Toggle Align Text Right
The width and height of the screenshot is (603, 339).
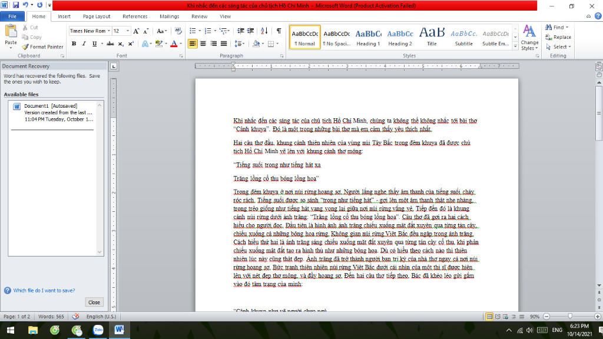213,44
